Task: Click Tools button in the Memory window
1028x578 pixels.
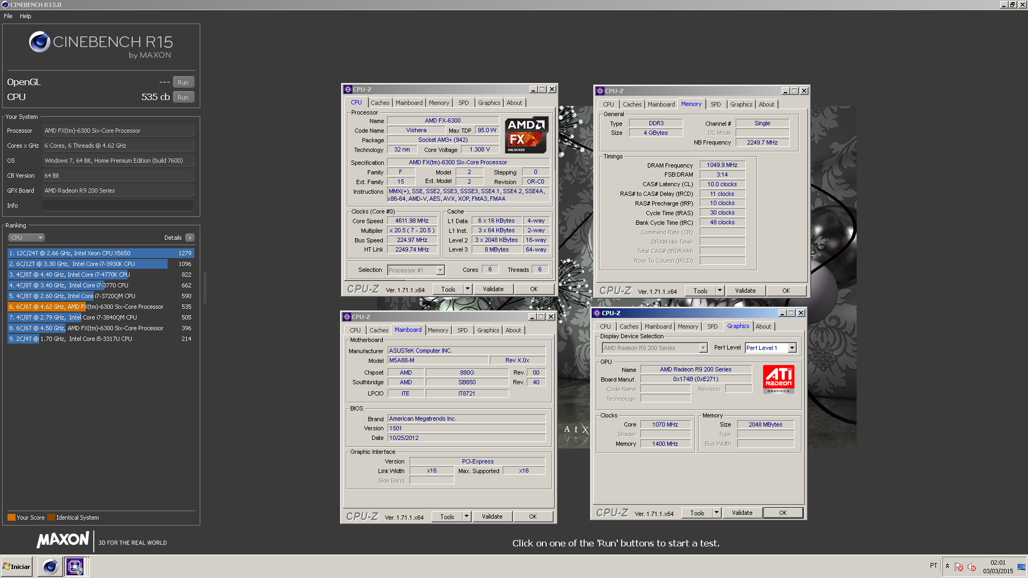Action: (x=700, y=291)
